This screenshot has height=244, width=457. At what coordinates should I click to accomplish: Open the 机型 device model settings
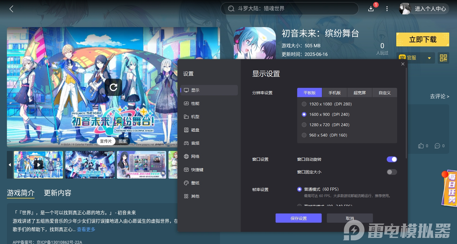tap(209, 117)
